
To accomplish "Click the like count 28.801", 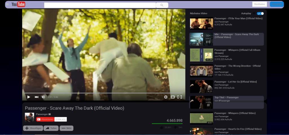I will coord(168,127).
